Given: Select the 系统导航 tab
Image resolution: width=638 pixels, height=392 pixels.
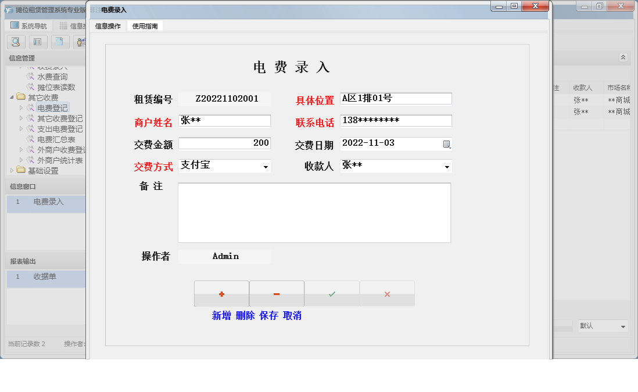Looking at the screenshot, I should pos(29,26).
